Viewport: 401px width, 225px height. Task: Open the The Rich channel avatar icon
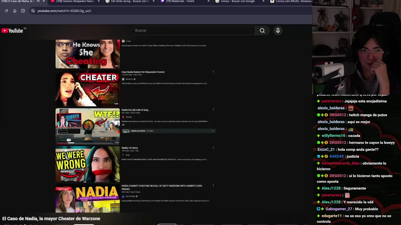pos(123,117)
